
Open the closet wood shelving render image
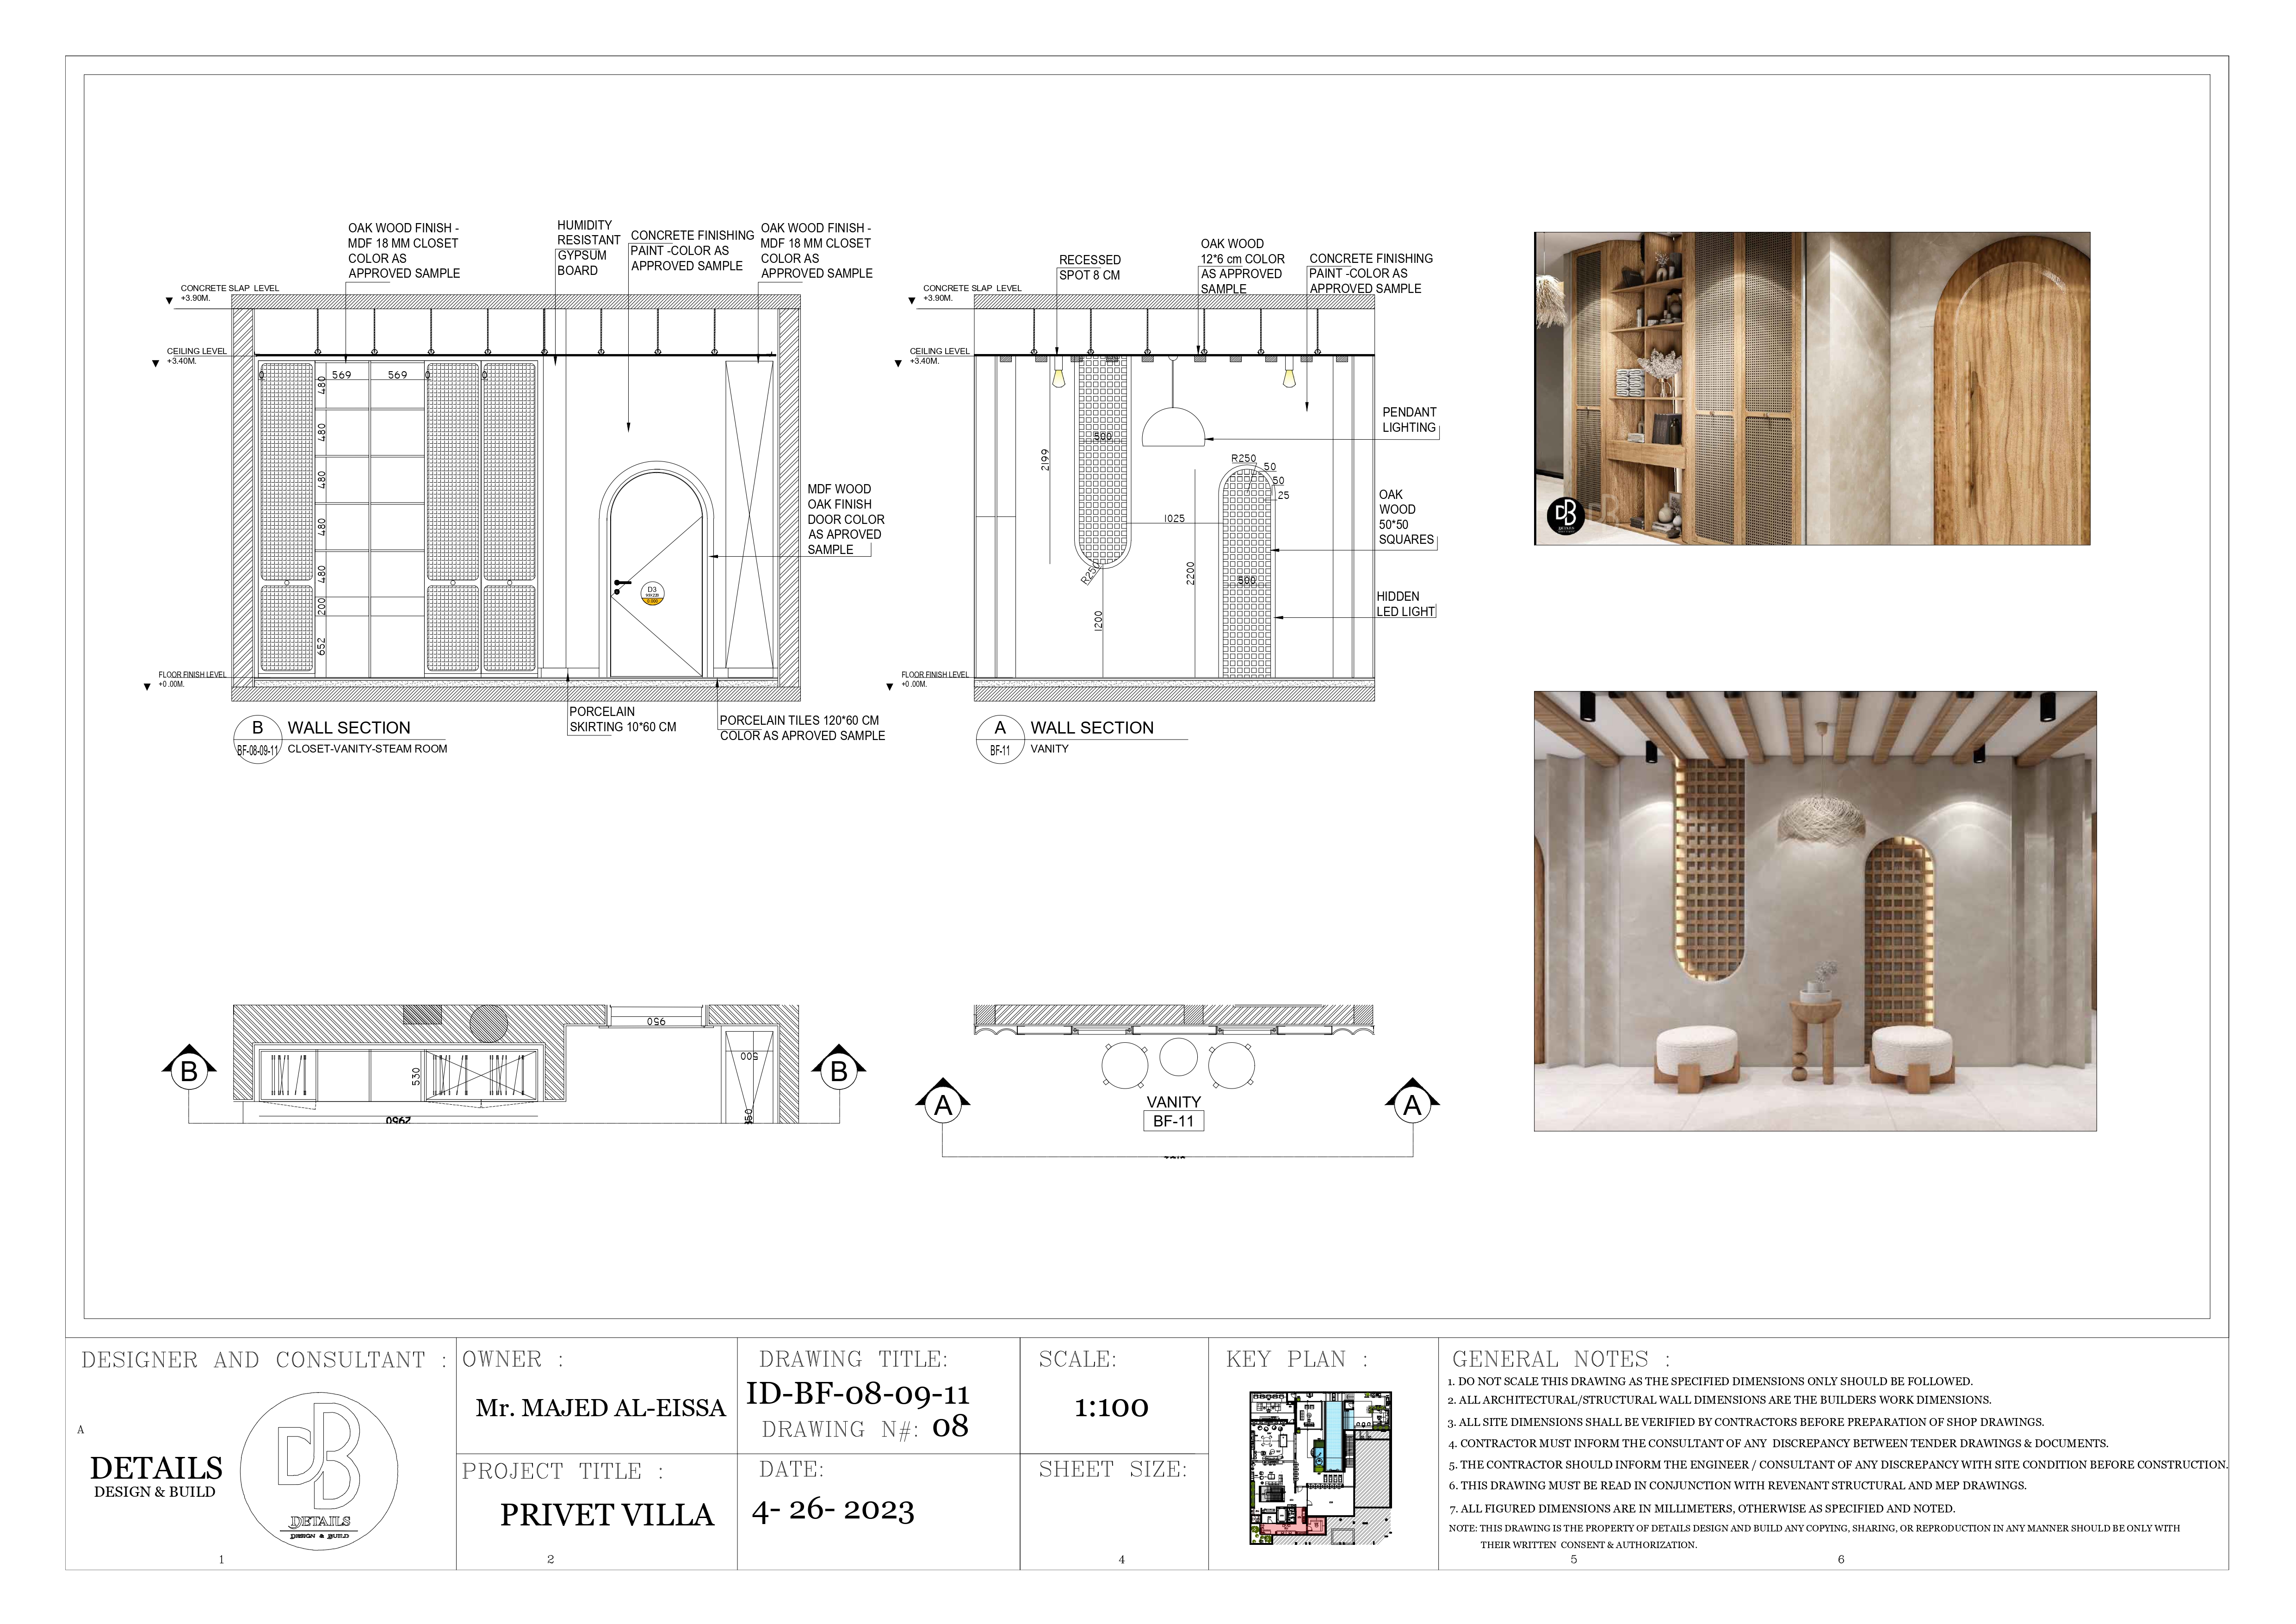tap(1812, 388)
